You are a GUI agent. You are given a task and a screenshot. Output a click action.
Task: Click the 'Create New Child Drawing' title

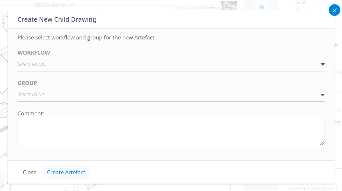point(57,19)
